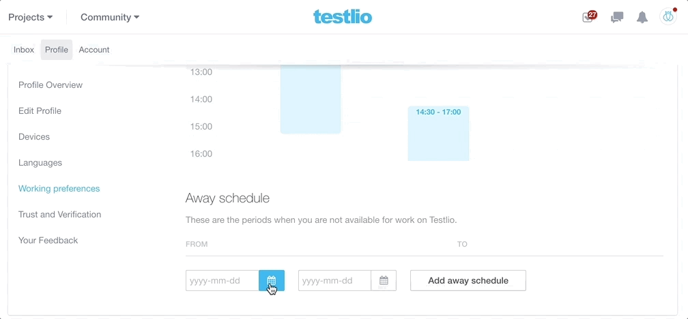688x319 pixels.
Task: Click the testlio logo
Action: (343, 17)
